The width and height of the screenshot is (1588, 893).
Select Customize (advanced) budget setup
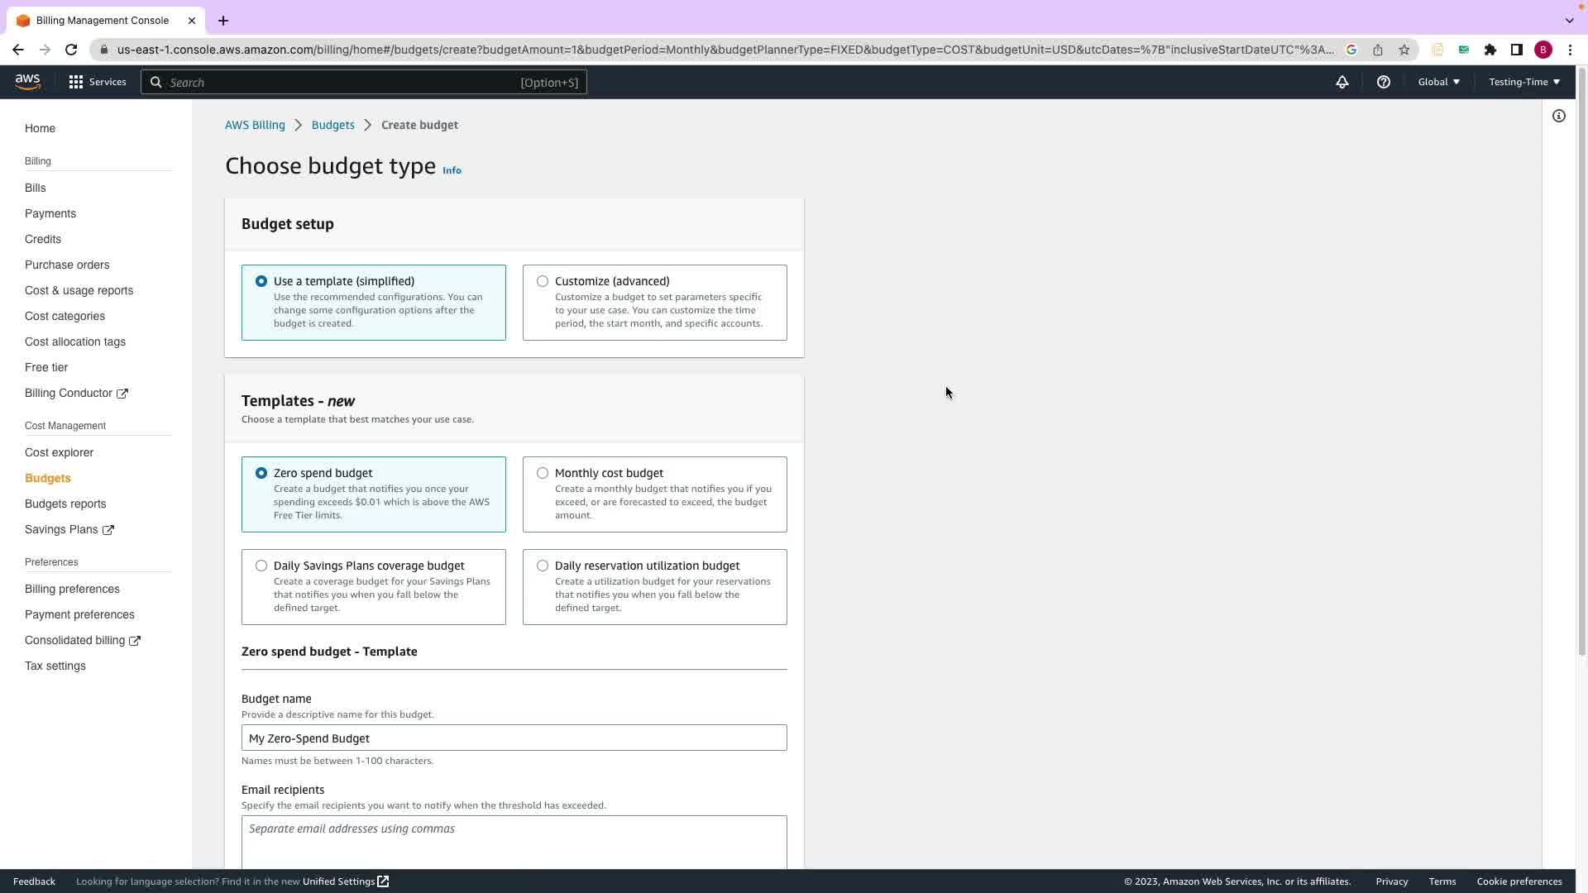click(543, 281)
